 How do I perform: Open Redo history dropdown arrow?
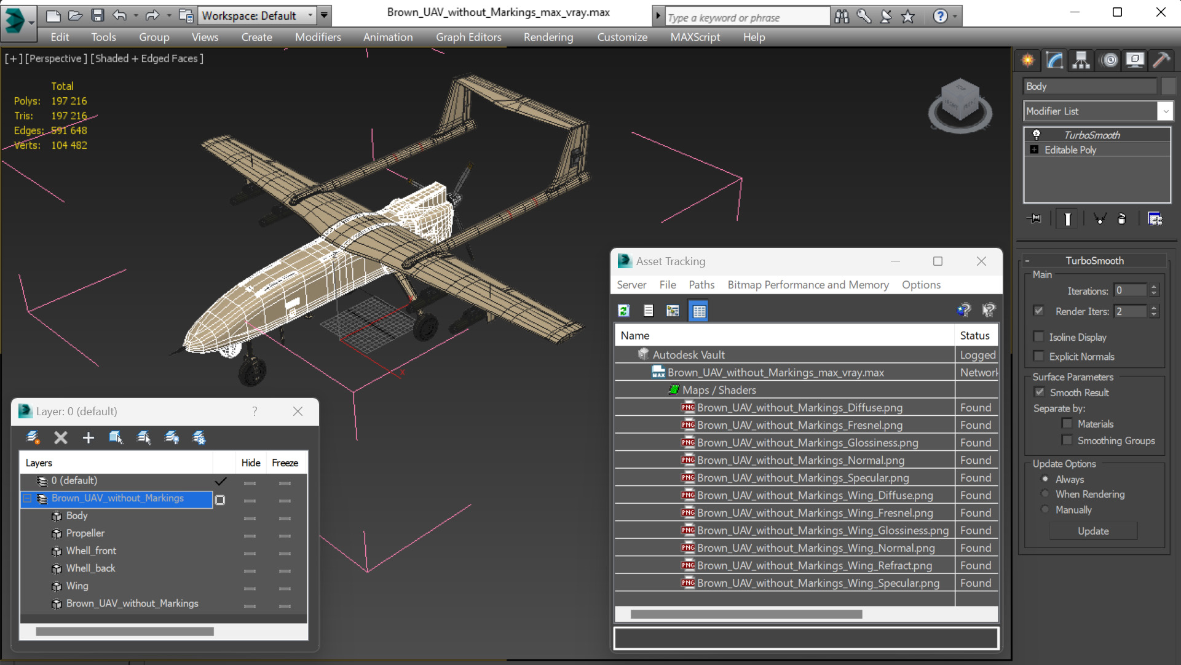pyautogui.click(x=168, y=15)
